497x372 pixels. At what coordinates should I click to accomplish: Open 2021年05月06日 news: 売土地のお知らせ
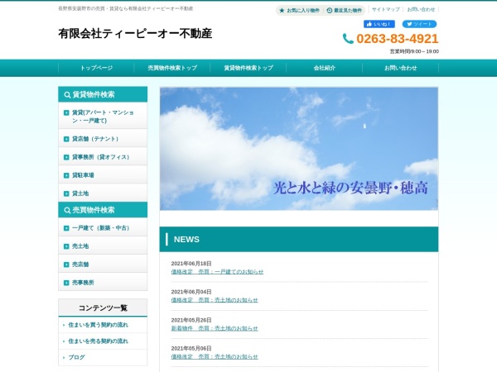click(x=215, y=356)
